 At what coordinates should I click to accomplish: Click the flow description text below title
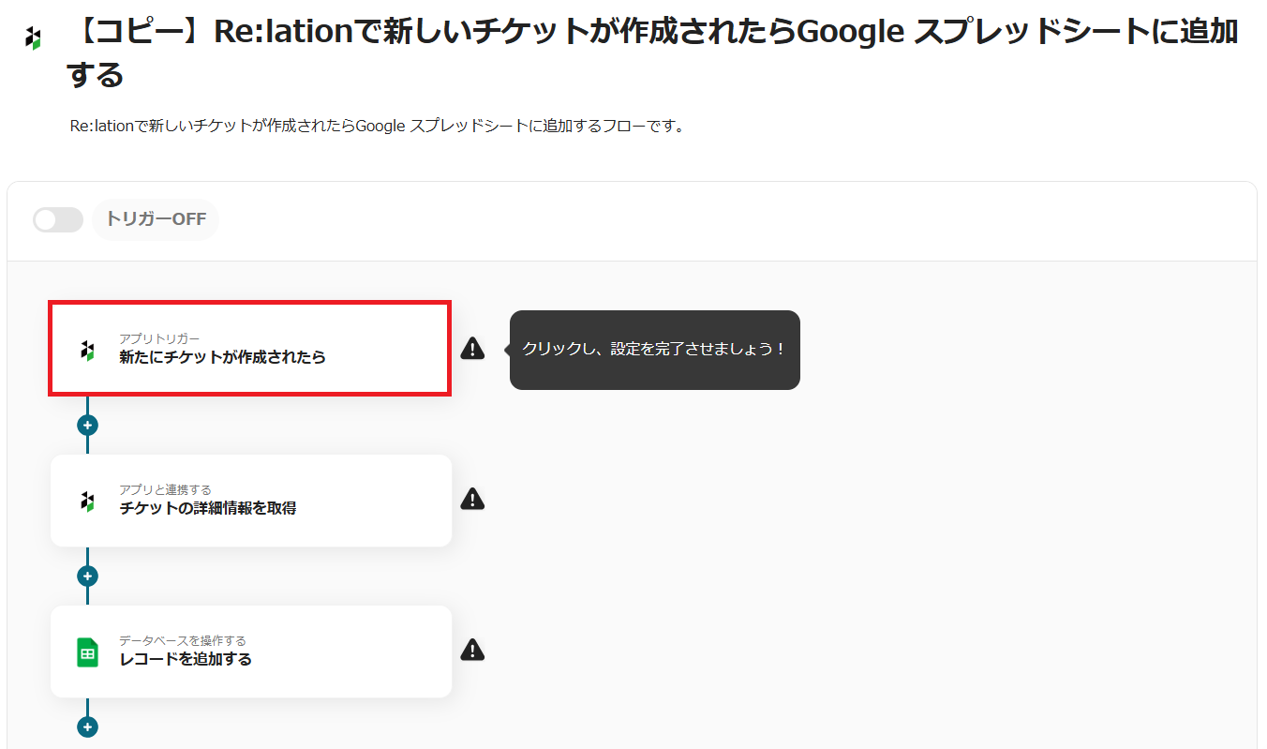377,126
